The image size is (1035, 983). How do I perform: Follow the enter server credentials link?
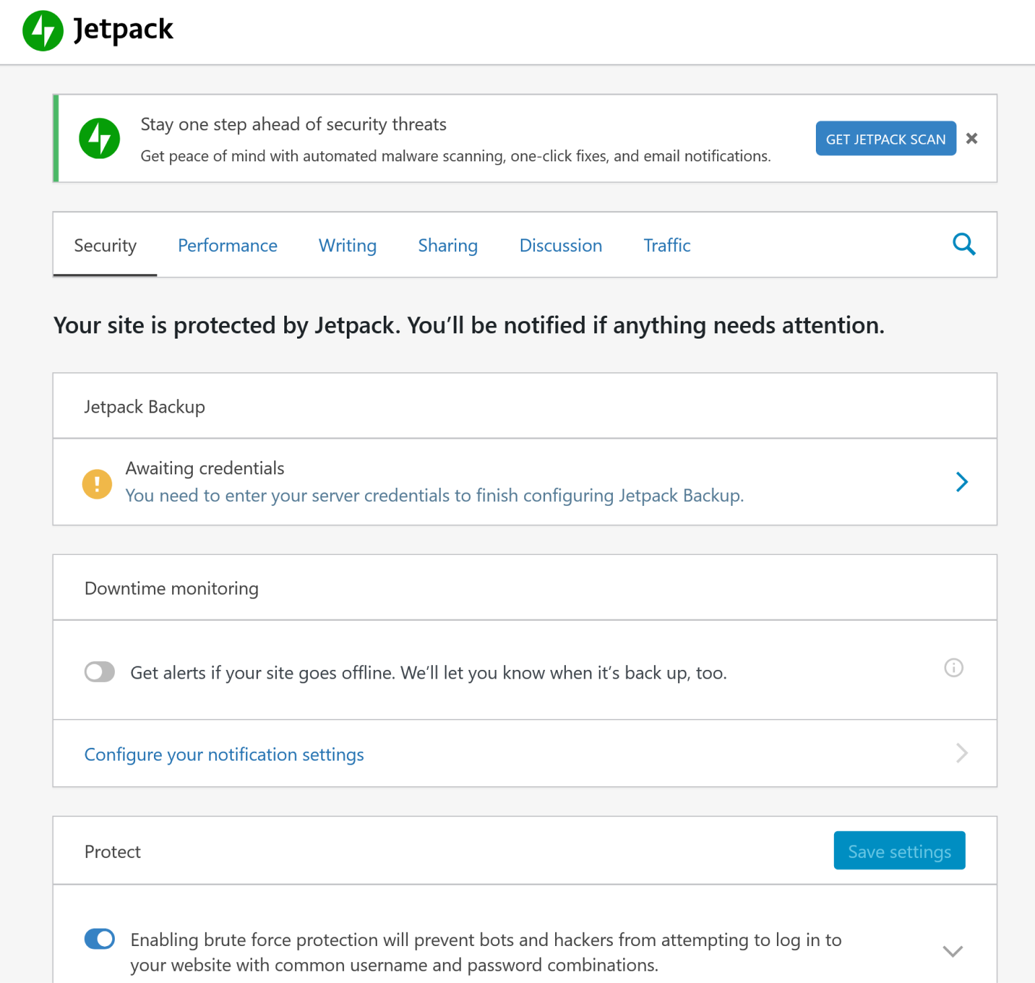point(434,496)
